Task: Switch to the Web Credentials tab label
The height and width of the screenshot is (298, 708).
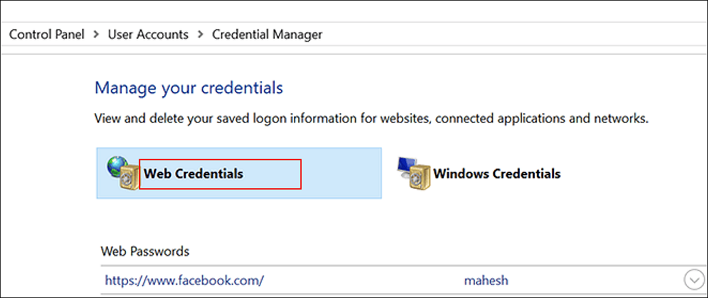Action: 194,174
